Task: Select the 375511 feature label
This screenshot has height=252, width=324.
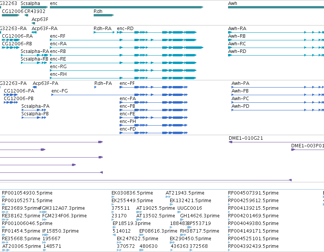Action: [x=121, y=209]
